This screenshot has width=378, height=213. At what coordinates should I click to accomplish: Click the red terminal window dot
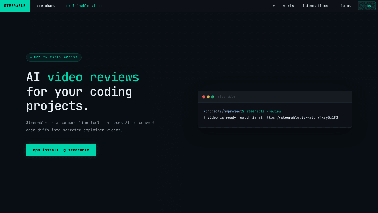(x=204, y=97)
